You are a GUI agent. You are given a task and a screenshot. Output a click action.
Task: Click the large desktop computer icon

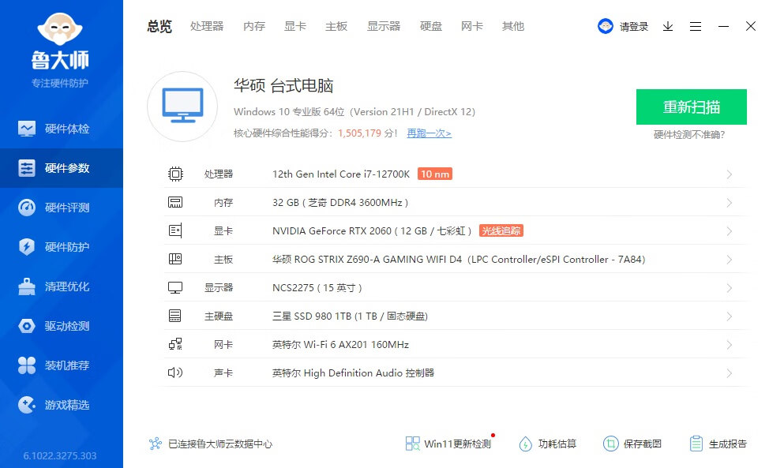182,106
